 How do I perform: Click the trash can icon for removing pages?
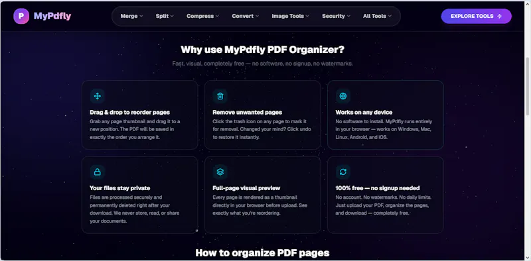click(x=220, y=96)
